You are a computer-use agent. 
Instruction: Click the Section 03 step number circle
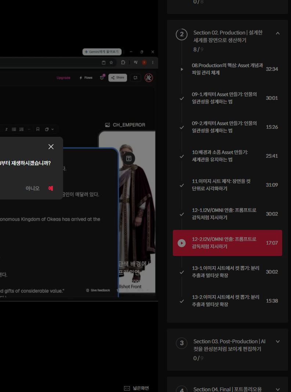[x=182, y=343]
